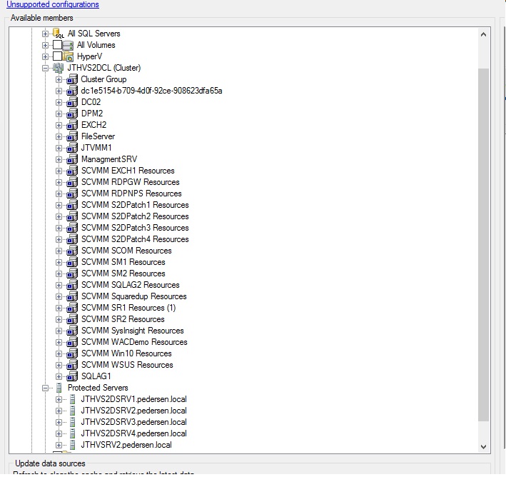
Task: Expand the Cluster Group node
Action: 59,79
